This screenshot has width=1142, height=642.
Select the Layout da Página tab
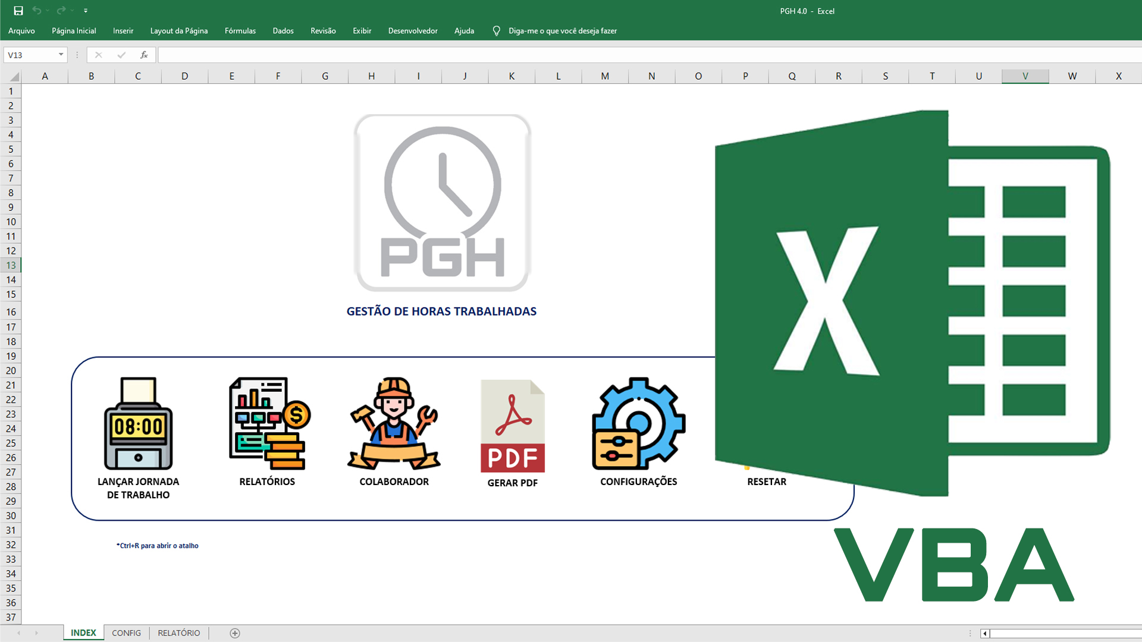tap(179, 31)
